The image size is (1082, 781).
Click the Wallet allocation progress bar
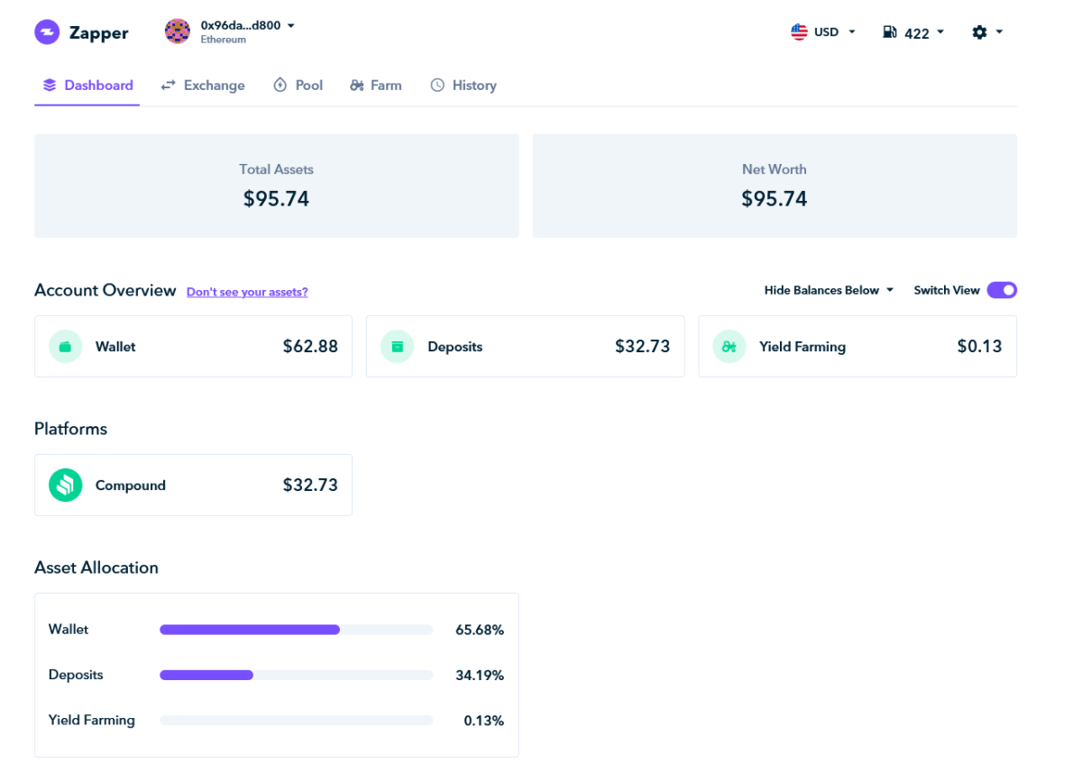coord(296,630)
